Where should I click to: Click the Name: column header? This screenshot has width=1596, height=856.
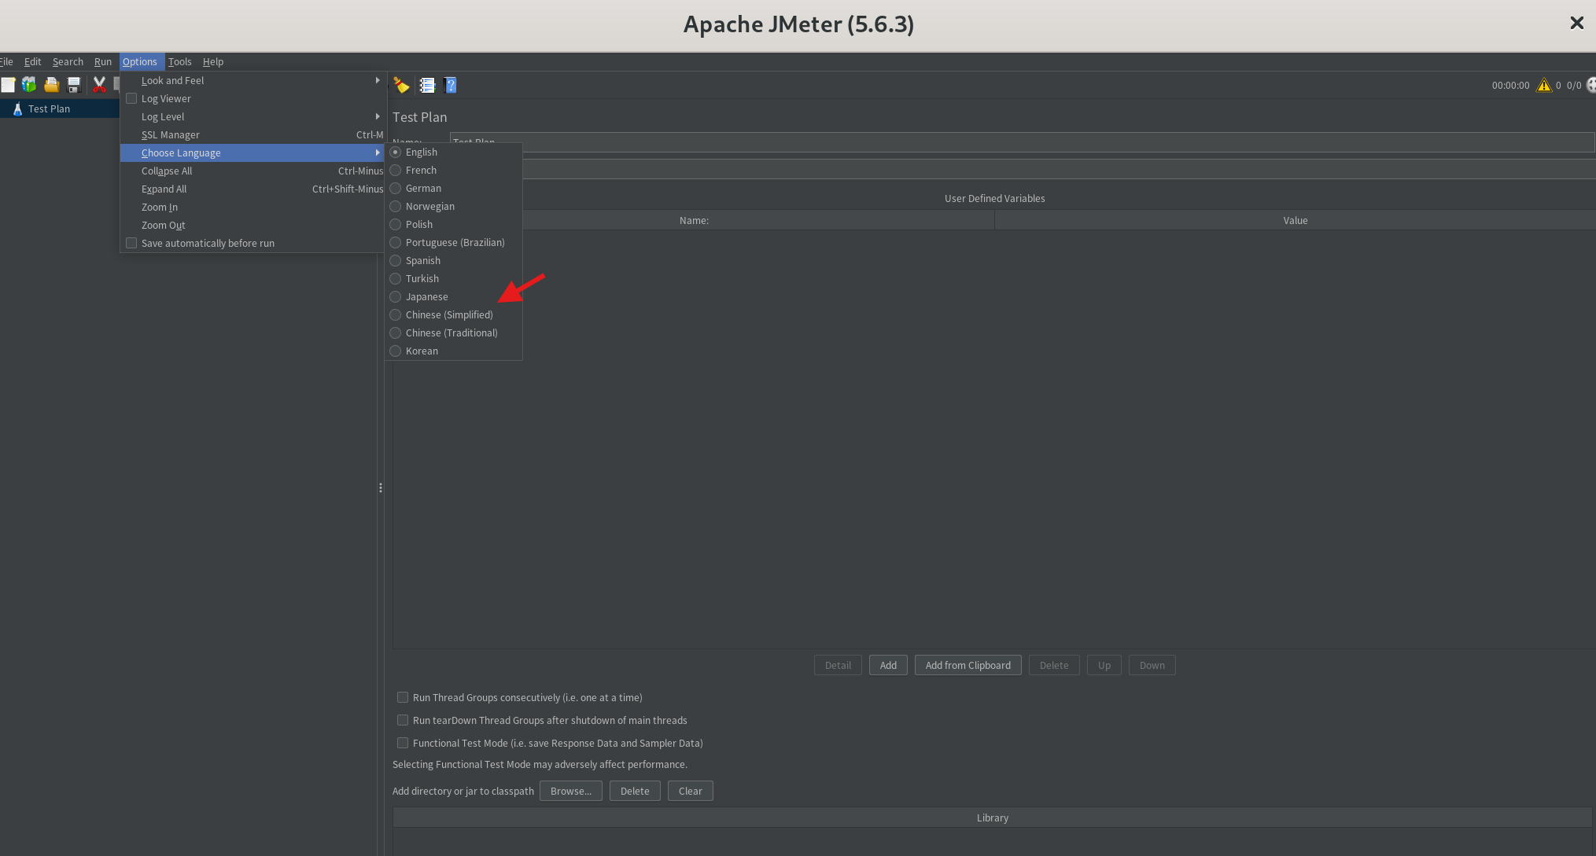694,221
